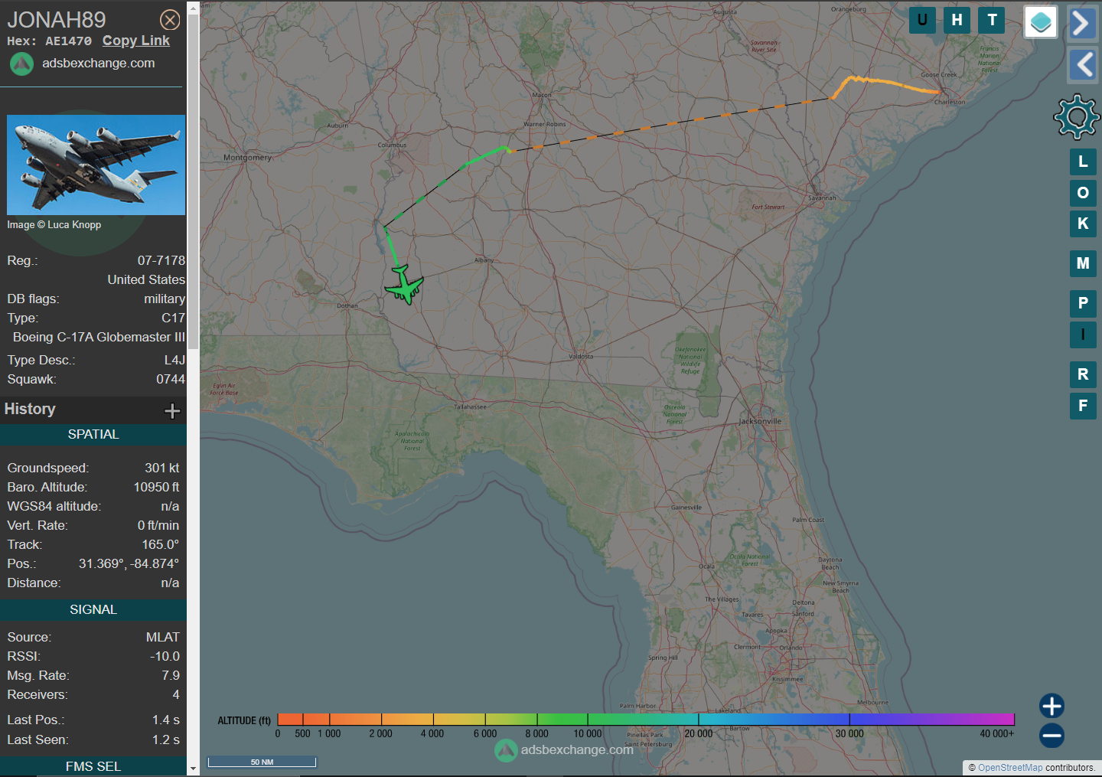The image size is (1102, 777).
Task: Toggle the K map option button
Action: pyautogui.click(x=1083, y=224)
